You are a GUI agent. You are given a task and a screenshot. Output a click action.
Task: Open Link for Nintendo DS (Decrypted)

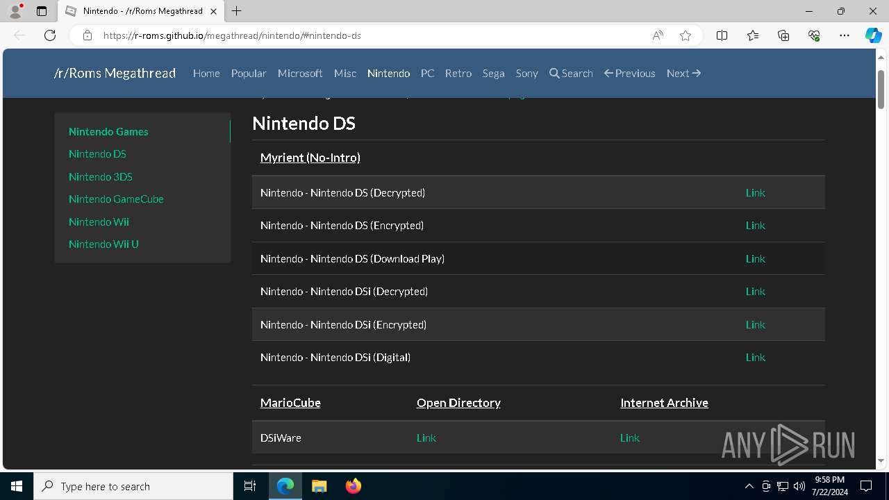755,192
